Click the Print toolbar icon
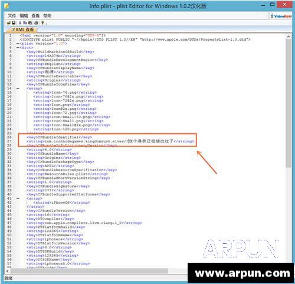The image size is (295, 284). [36, 23]
